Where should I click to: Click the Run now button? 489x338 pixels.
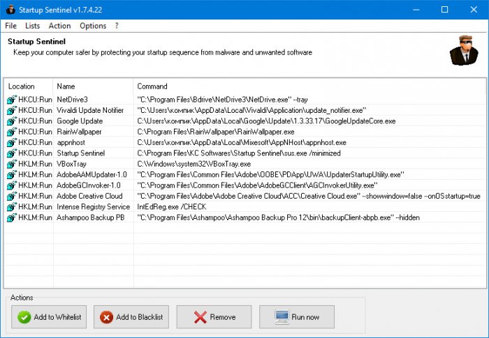pyautogui.click(x=297, y=317)
